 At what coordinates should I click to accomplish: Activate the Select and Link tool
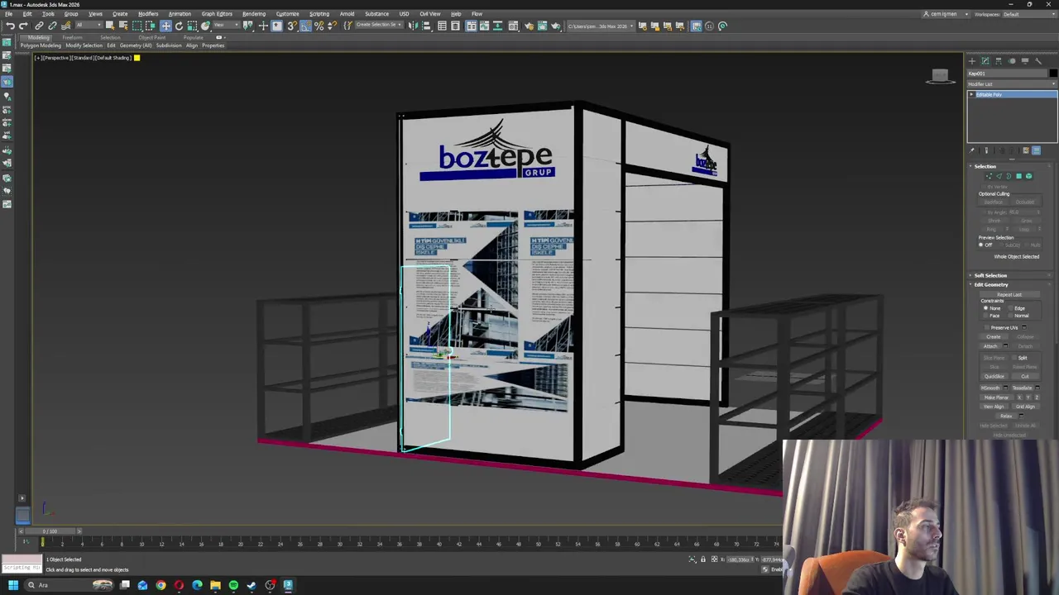tap(39, 26)
